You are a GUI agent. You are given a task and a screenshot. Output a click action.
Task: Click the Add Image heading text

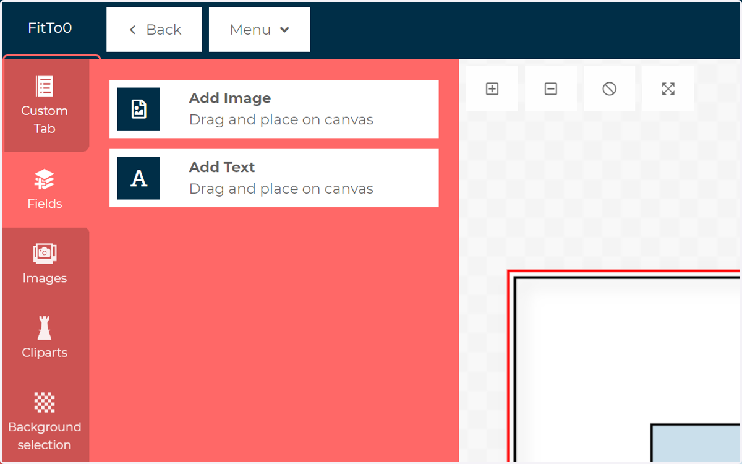pos(230,98)
